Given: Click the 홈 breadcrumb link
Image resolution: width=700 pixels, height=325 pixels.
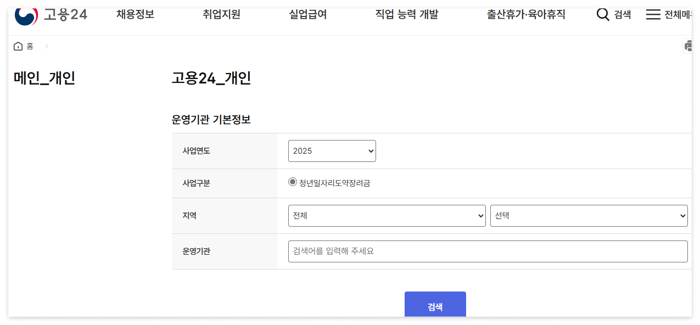Looking at the screenshot, I should [x=30, y=47].
